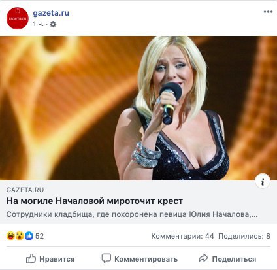Click the 'Комментировать' comment button
The image size is (277, 270).
[139, 259]
